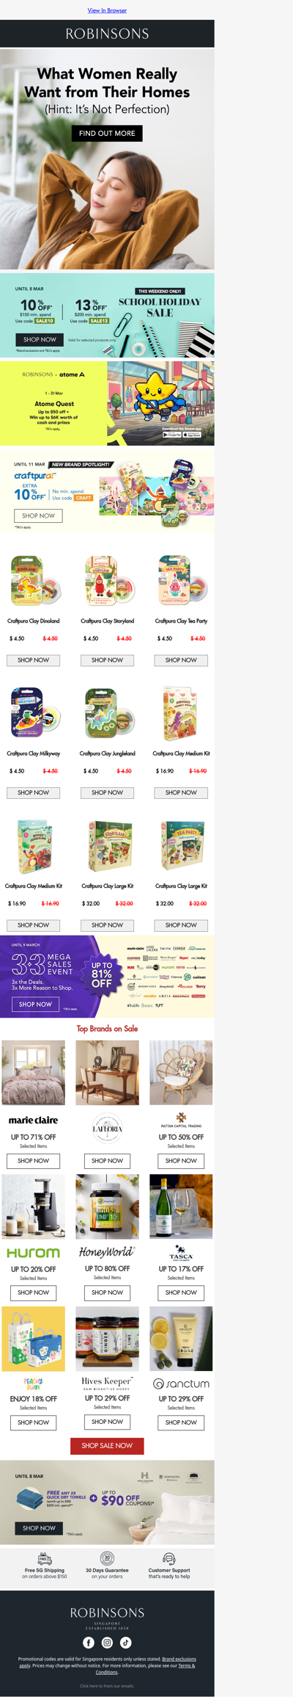
Task: Click the red SHOP SALE NOW button
Action: [107, 1446]
